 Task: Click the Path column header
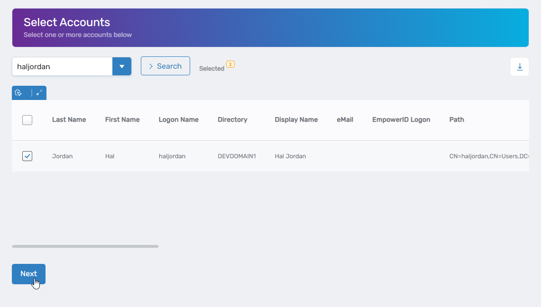457,120
